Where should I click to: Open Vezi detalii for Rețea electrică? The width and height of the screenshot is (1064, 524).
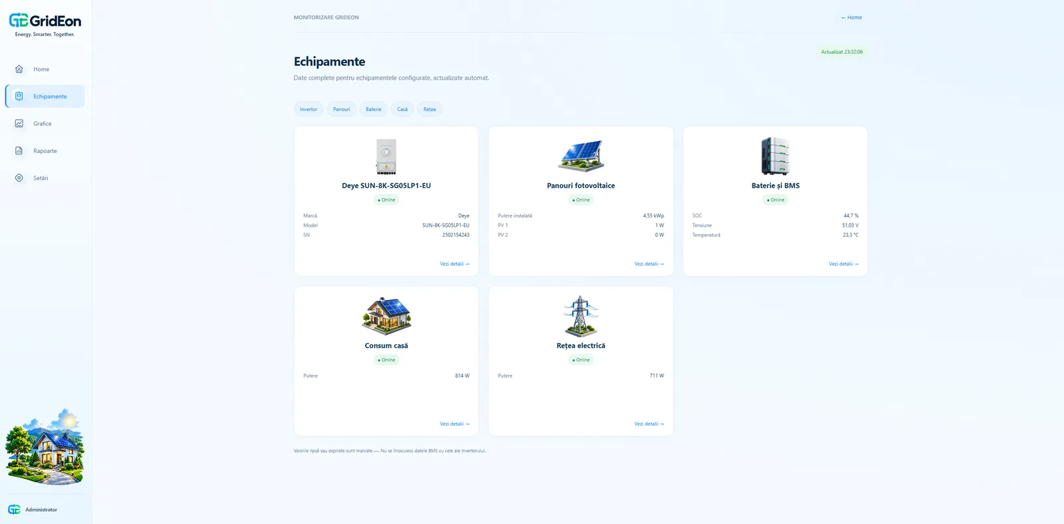click(x=649, y=424)
